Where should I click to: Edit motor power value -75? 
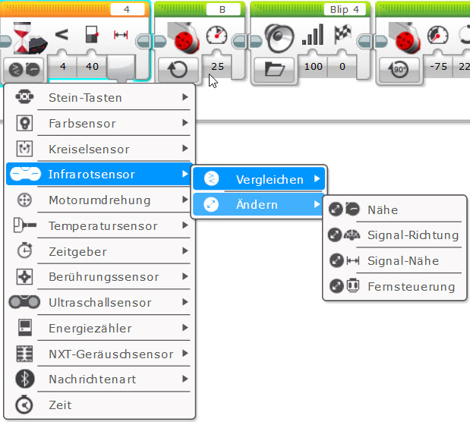pos(439,66)
